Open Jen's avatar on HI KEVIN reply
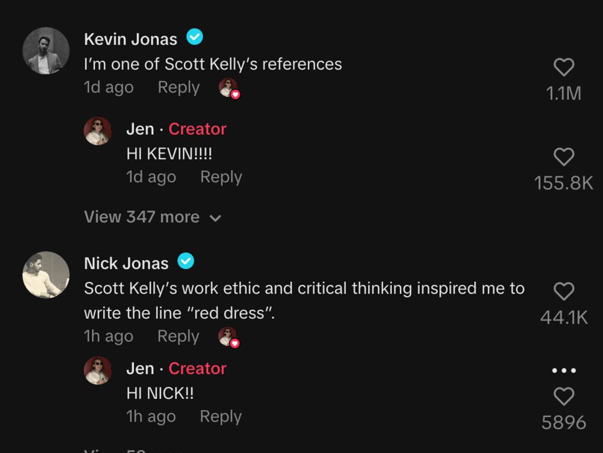603x453 pixels. click(98, 131)
